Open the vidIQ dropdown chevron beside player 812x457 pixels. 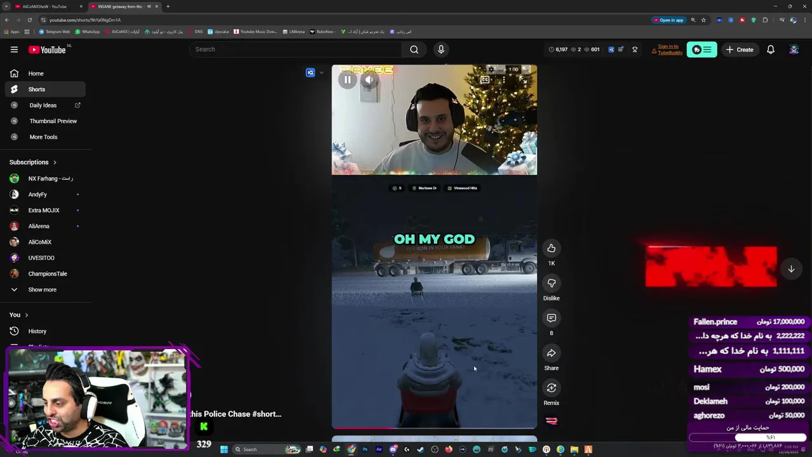click(x=321, y=72)
